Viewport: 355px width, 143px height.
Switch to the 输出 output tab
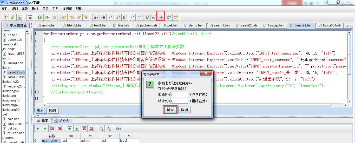point(43,121)
